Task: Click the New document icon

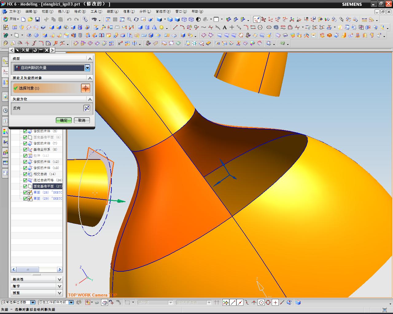Action: pyautogui.click(x=23, y=19)
